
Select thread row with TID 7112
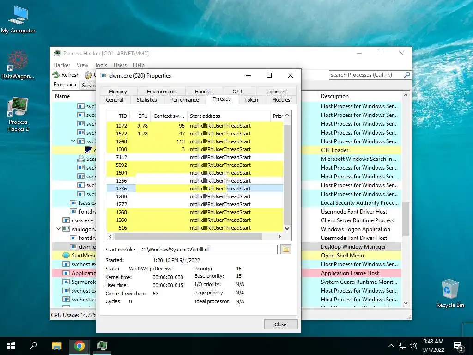pyautogui.click(x=195, y=157)
